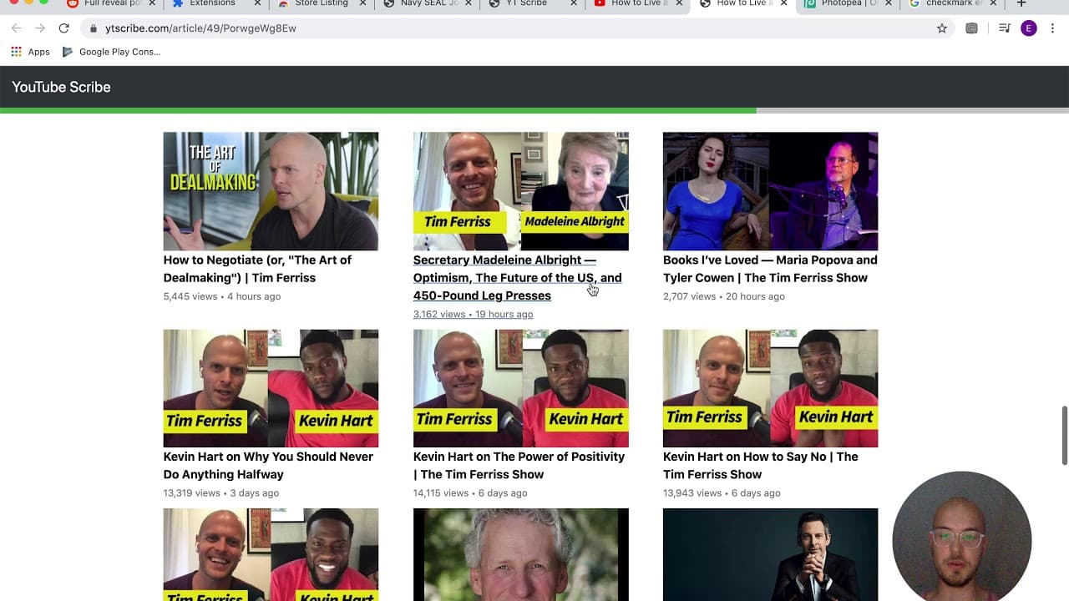Open the Google Play Console bookmark

(111, 52)
